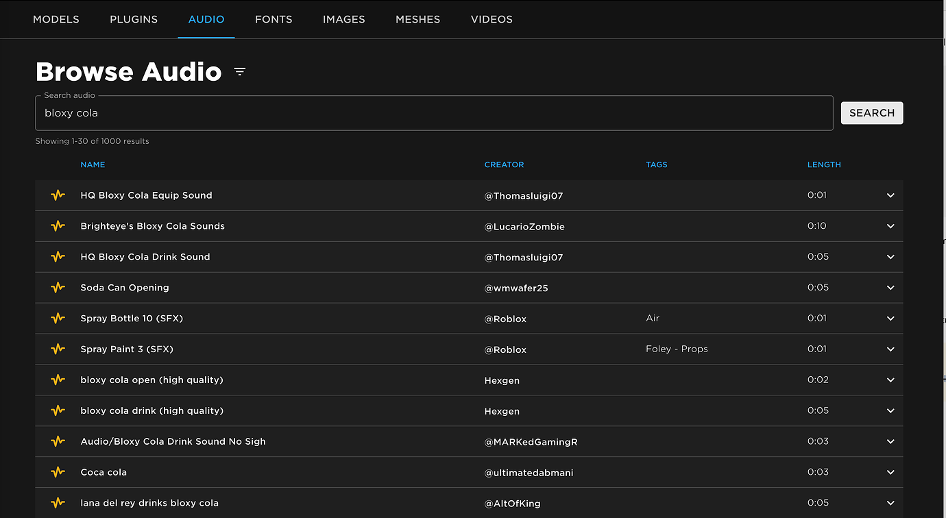
Task: Open the filter icon beside Browse Audio
Action: pyautogui.click(x=239, y=71)
